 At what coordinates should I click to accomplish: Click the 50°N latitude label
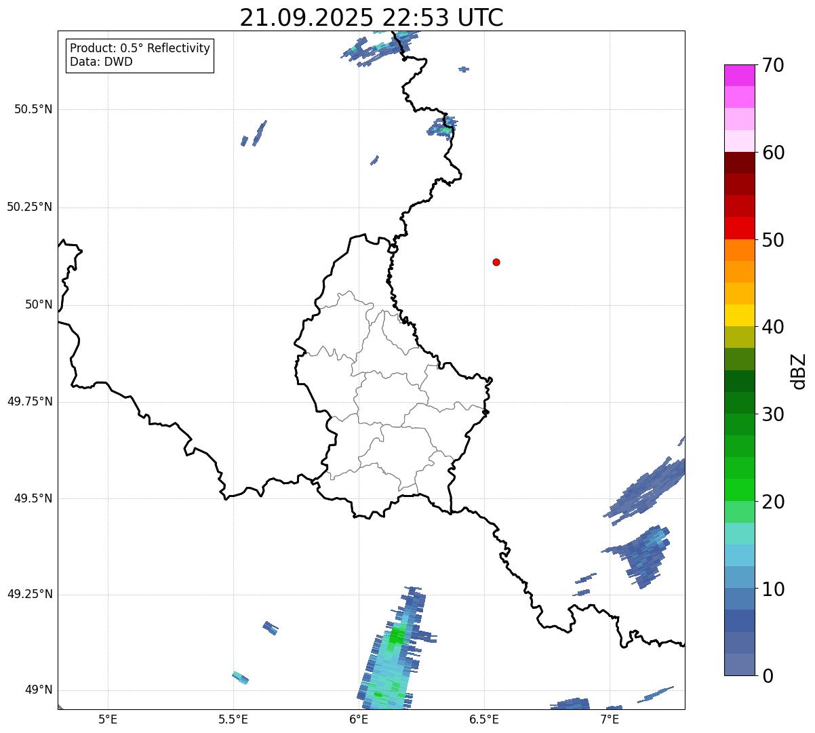click(39, 304)
